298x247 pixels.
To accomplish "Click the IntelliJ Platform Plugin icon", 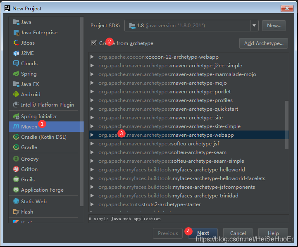I will click(16, 104).
